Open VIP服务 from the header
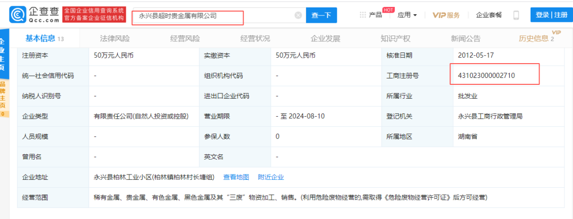This screenshot has height=219, width=573. 446,15
